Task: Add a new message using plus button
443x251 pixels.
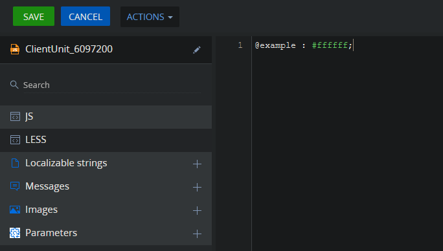Action: [197, 187]
